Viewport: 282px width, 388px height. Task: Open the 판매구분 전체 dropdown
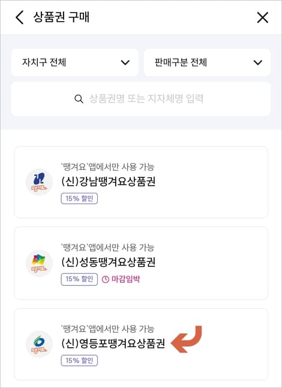(x=208, y=62)
